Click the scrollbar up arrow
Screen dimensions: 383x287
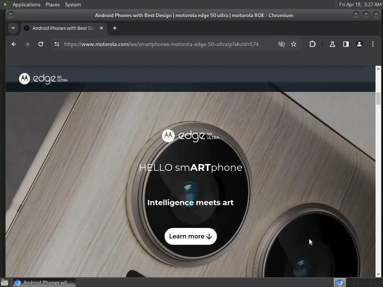tap(378, 69)
